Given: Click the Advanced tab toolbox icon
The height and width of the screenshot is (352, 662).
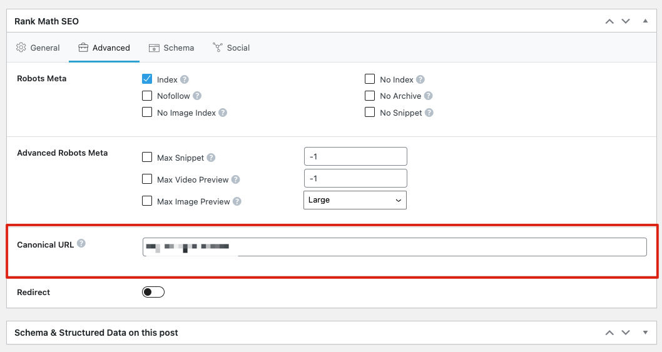Looking at the screenshot, I should (x=83, y=48).
